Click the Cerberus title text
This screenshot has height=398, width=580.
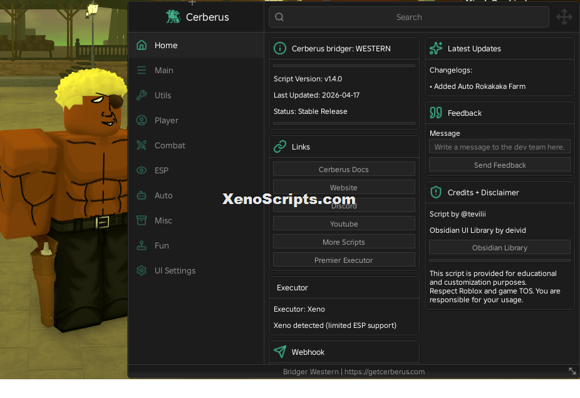click(x=207, y=17)
